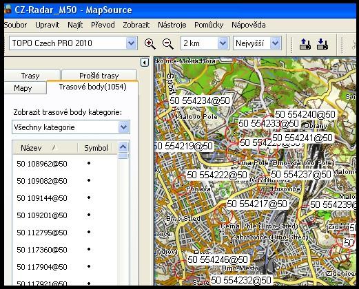Click the symbol dot of row 50 108962@50
Screen dimensions: 359x289
(x=89, y=163)
